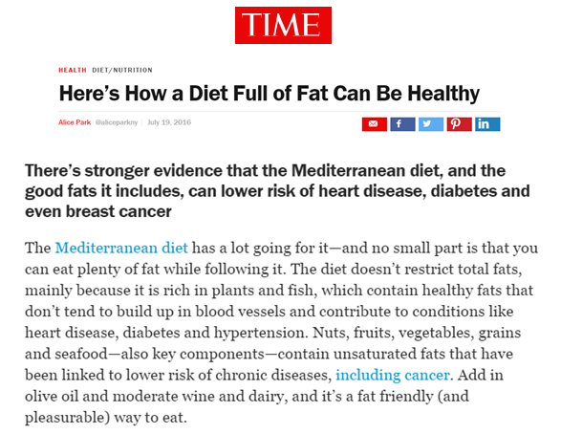The height and width of the screenshot is (434, 561).
Task: Click the July 19, 2016 publish date
Action: pyautogui.click(x=169, y=122)
